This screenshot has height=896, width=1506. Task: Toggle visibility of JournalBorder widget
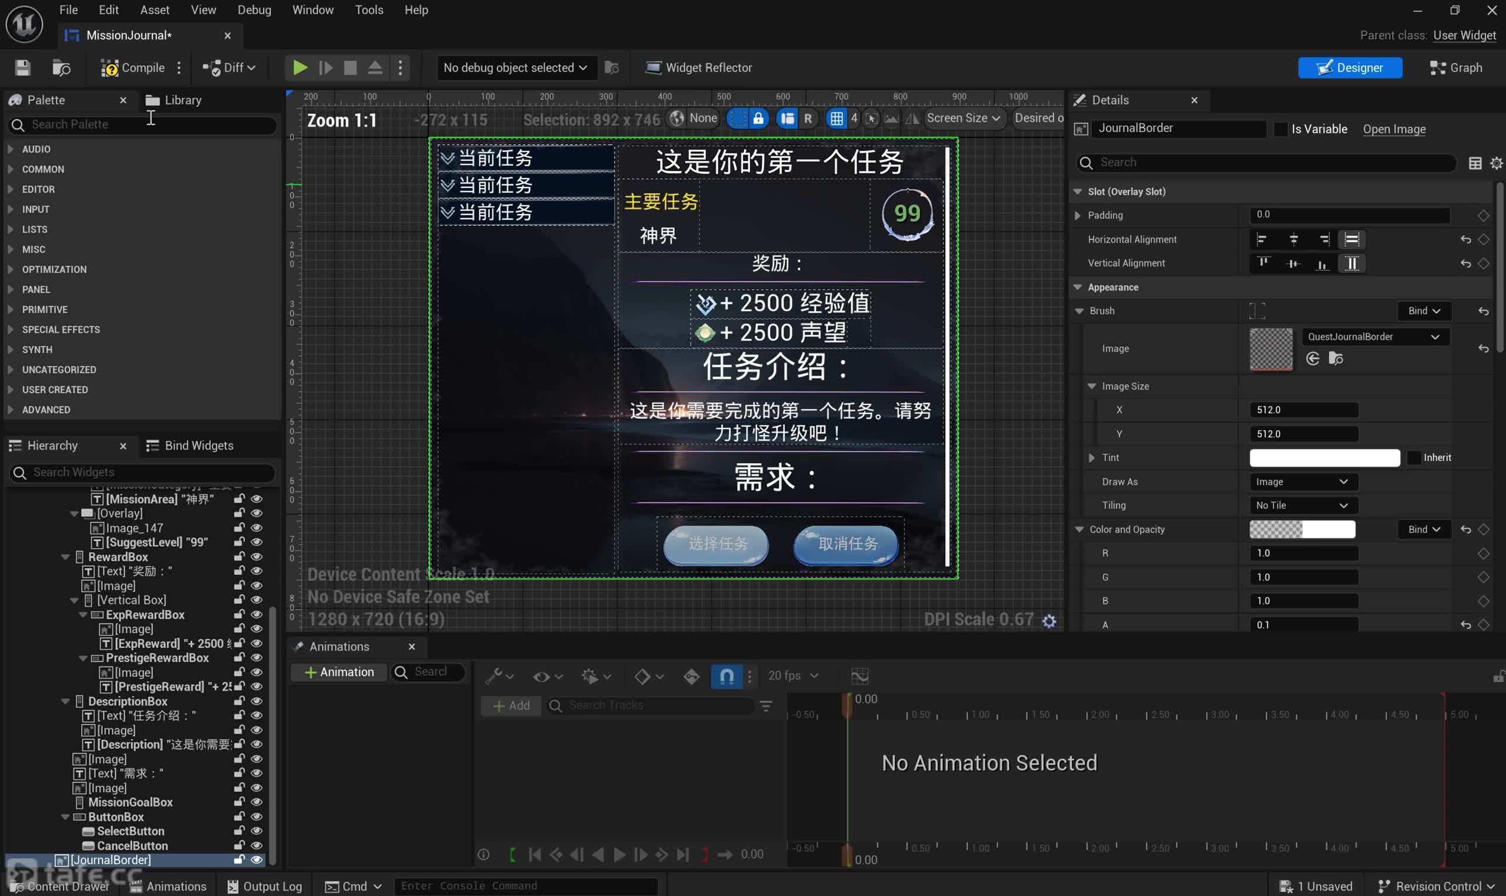[x=256, y=860]
